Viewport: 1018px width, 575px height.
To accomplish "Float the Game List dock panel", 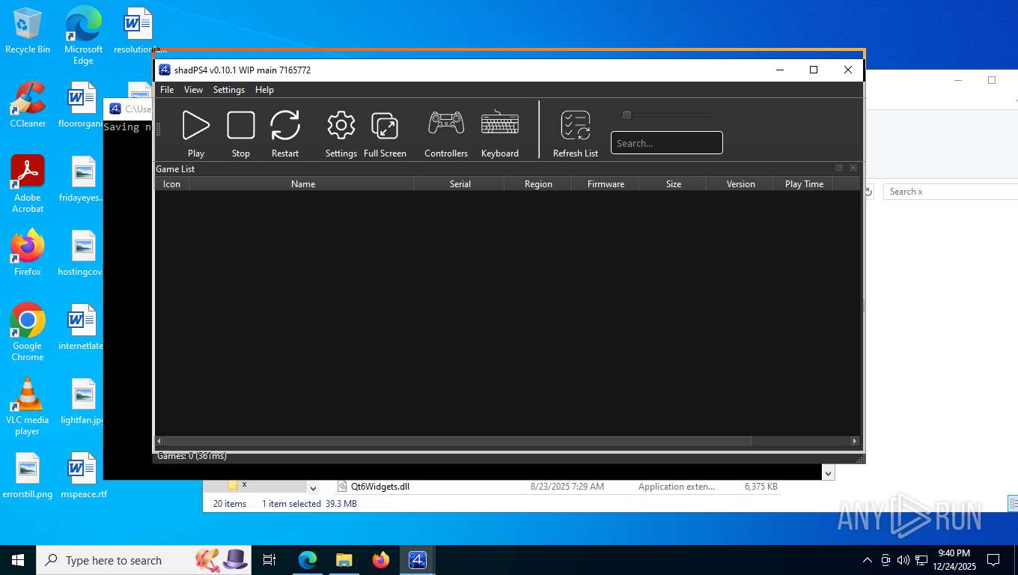I will [x=839, y=168].
